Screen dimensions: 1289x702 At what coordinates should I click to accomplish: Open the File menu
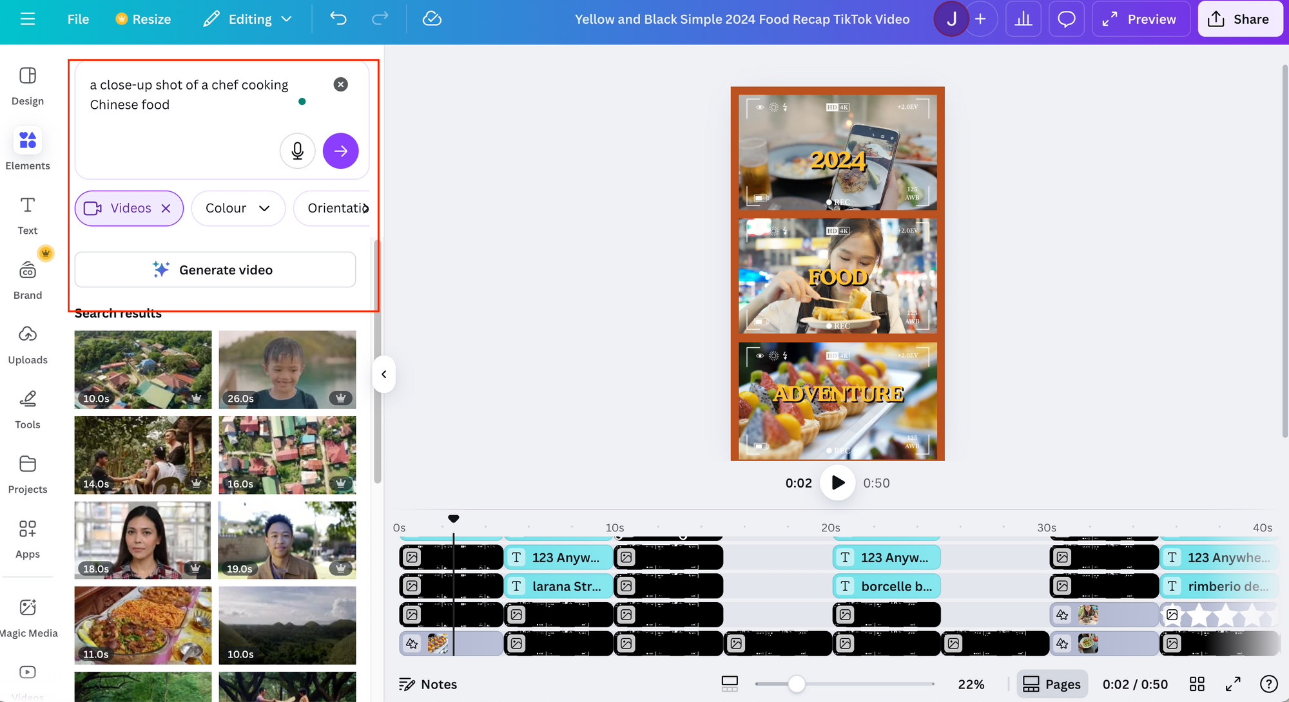coord(78,19)
